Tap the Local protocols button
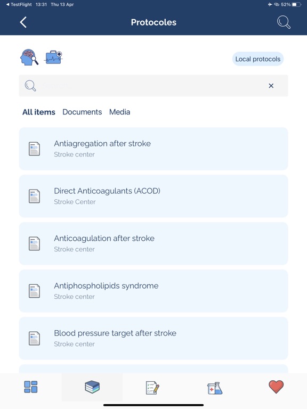Viewport: 307px width, 409px height. pos(257,59)
